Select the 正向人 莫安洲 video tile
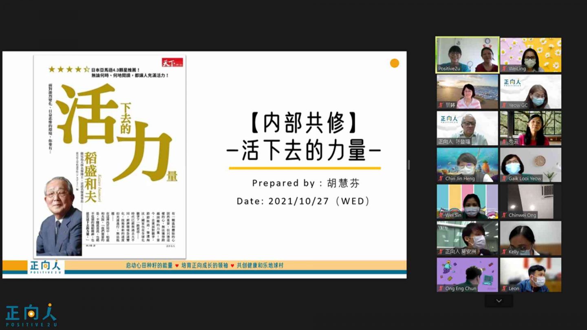 coord(468,238)
